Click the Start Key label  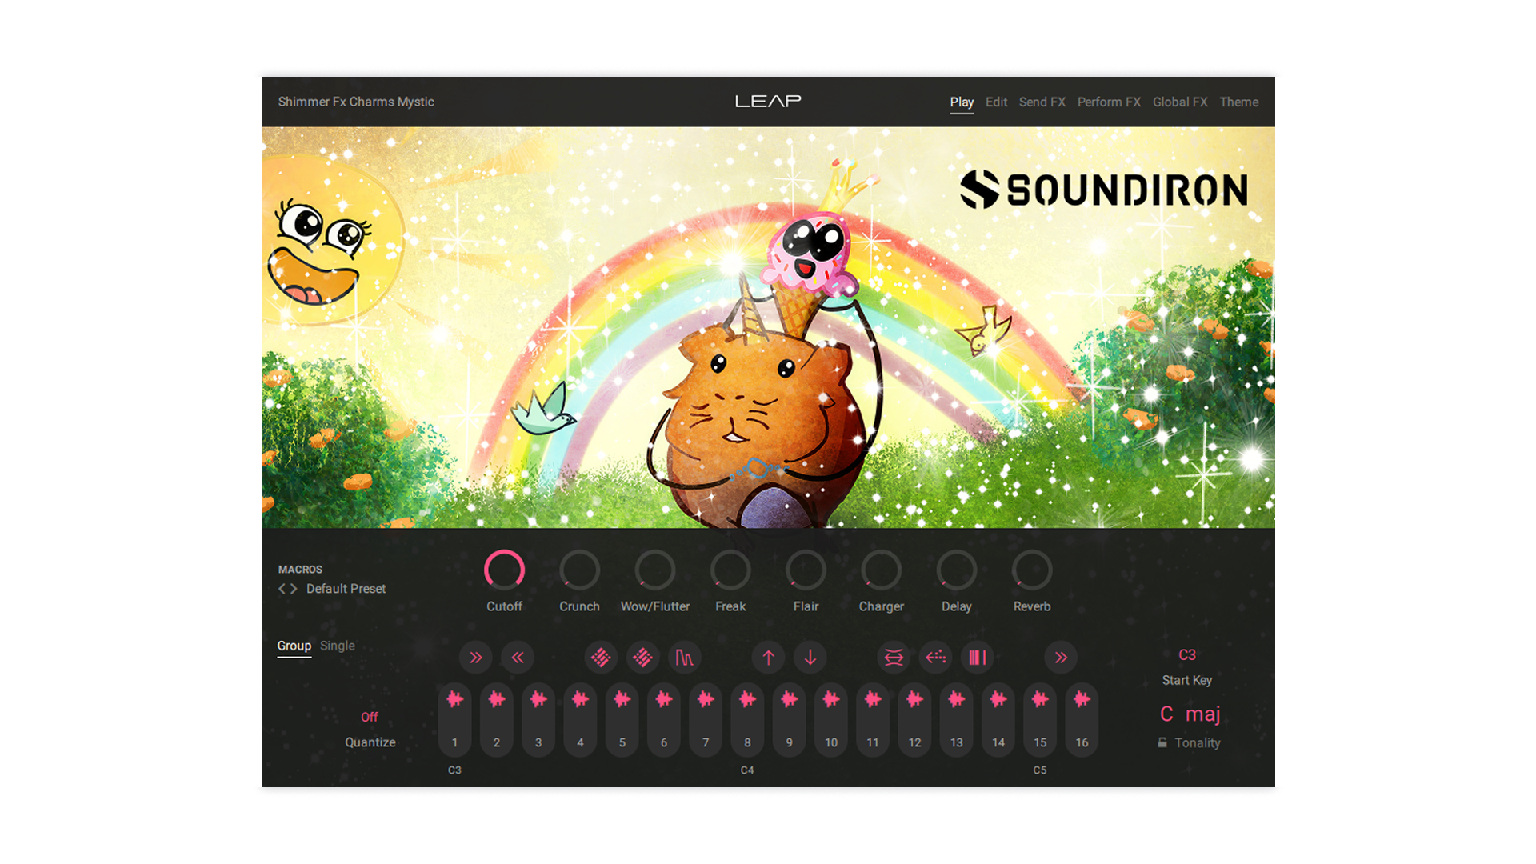(x=1187, y=681)
